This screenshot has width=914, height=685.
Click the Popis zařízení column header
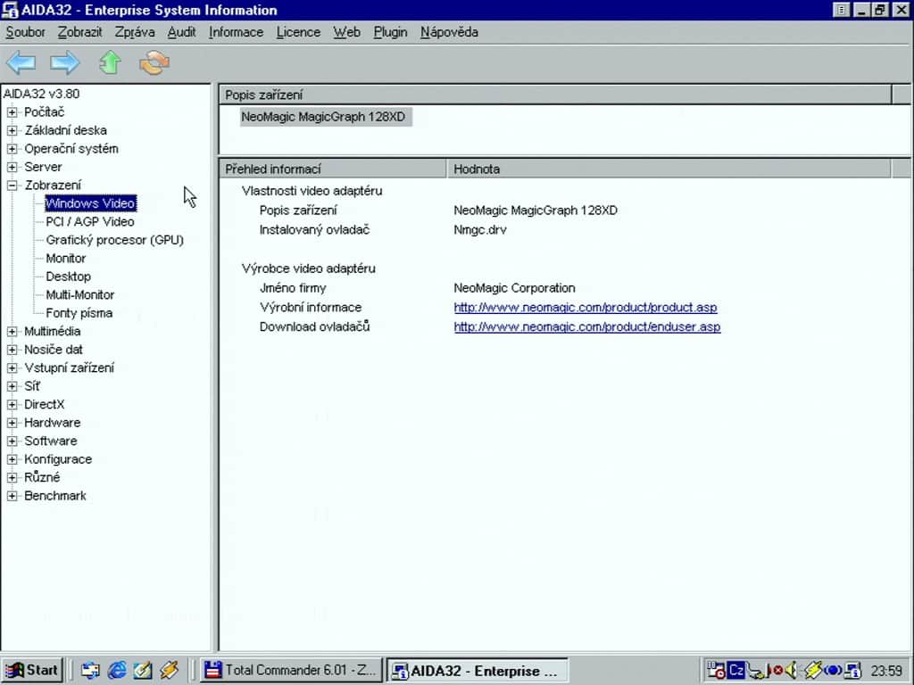(x=555, y=95)
